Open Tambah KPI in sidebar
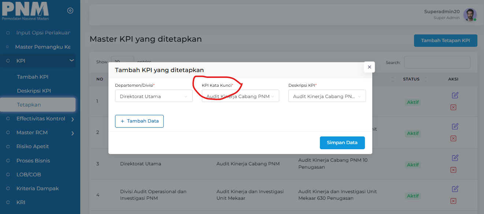The height and width of the screenshot is (214, 484). tap(33, 77)
